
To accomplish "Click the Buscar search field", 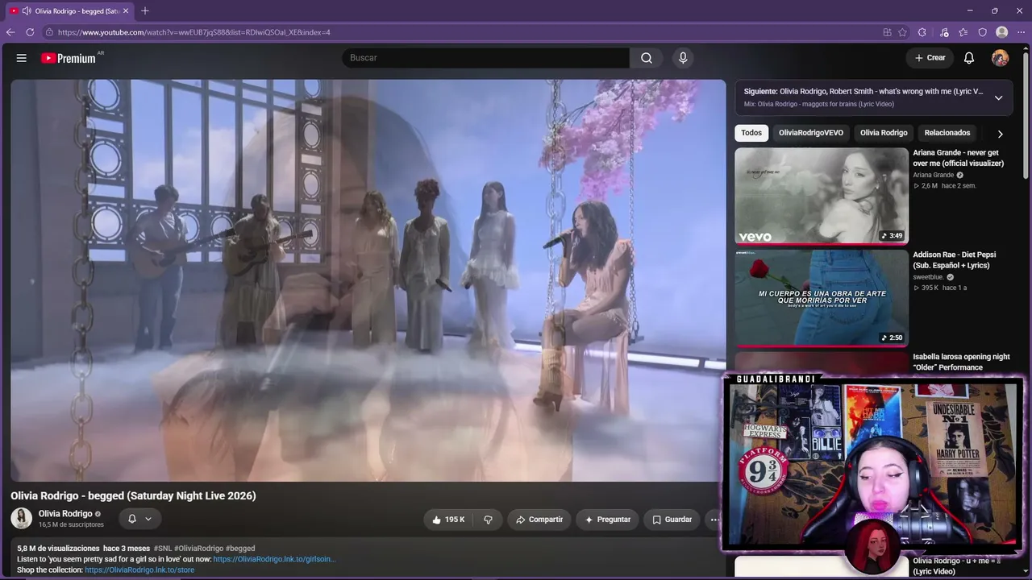I will (x=485, y=58).
